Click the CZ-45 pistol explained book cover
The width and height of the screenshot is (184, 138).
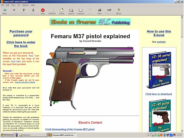160,116
